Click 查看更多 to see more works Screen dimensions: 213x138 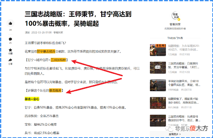[x=175, y=134]
